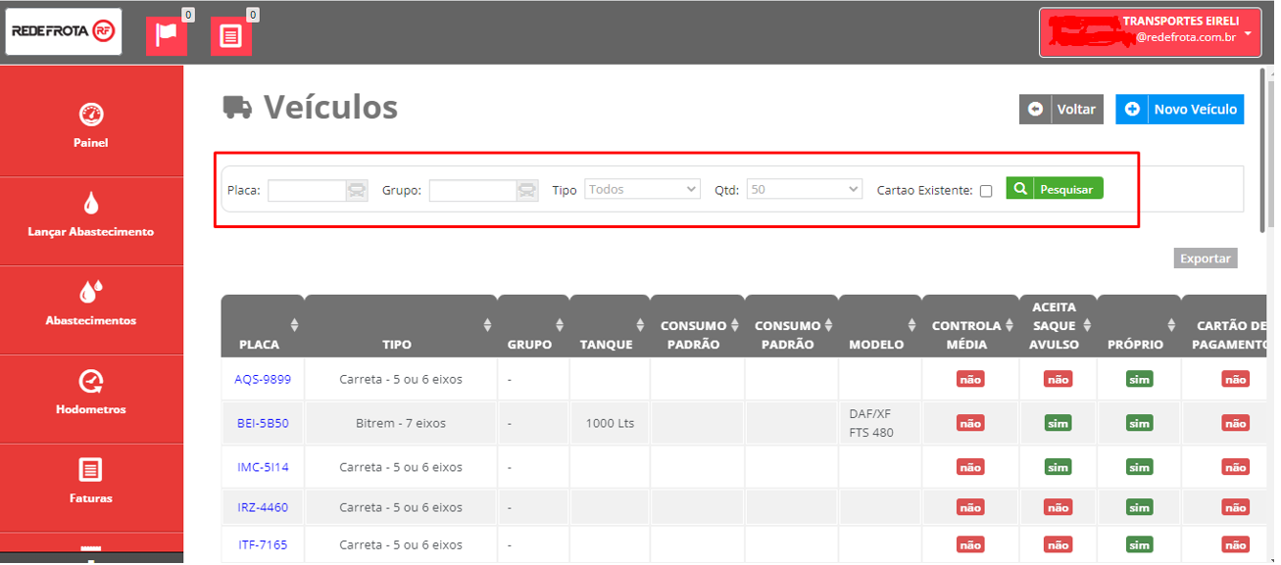Select the Lançar Abastecimento drop icon
This screenshot has height=565, width=1281.
(90, 203)
